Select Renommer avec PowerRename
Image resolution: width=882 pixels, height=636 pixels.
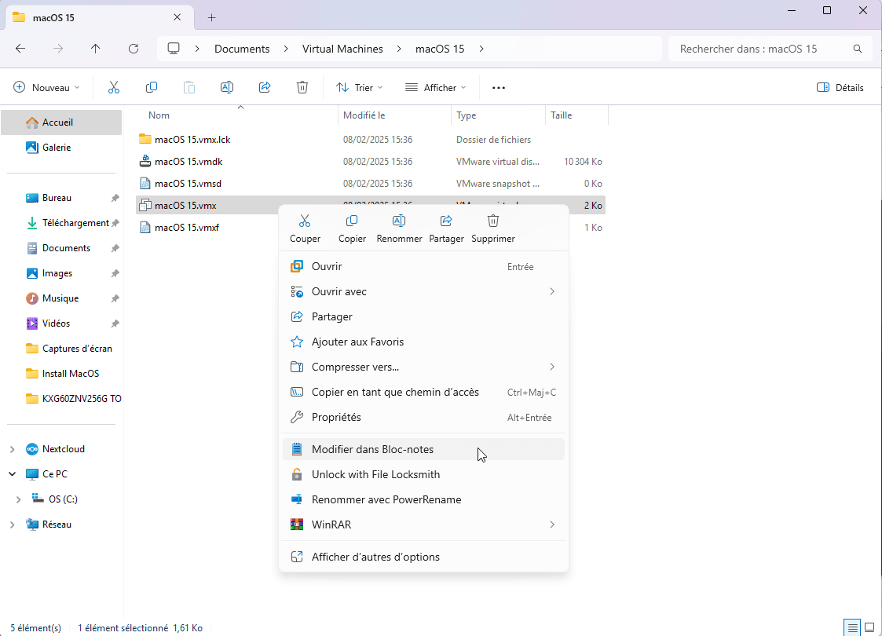coord(423,500)
